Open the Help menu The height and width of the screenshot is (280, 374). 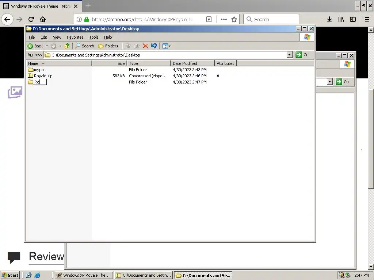(x=108, y=38)
